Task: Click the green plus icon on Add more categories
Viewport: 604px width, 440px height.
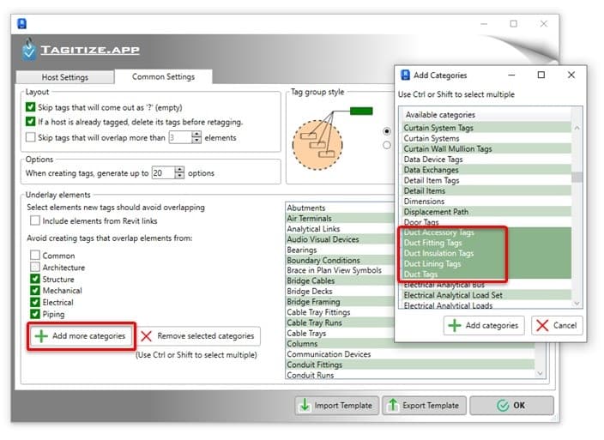Action: (x=41, y=336)
